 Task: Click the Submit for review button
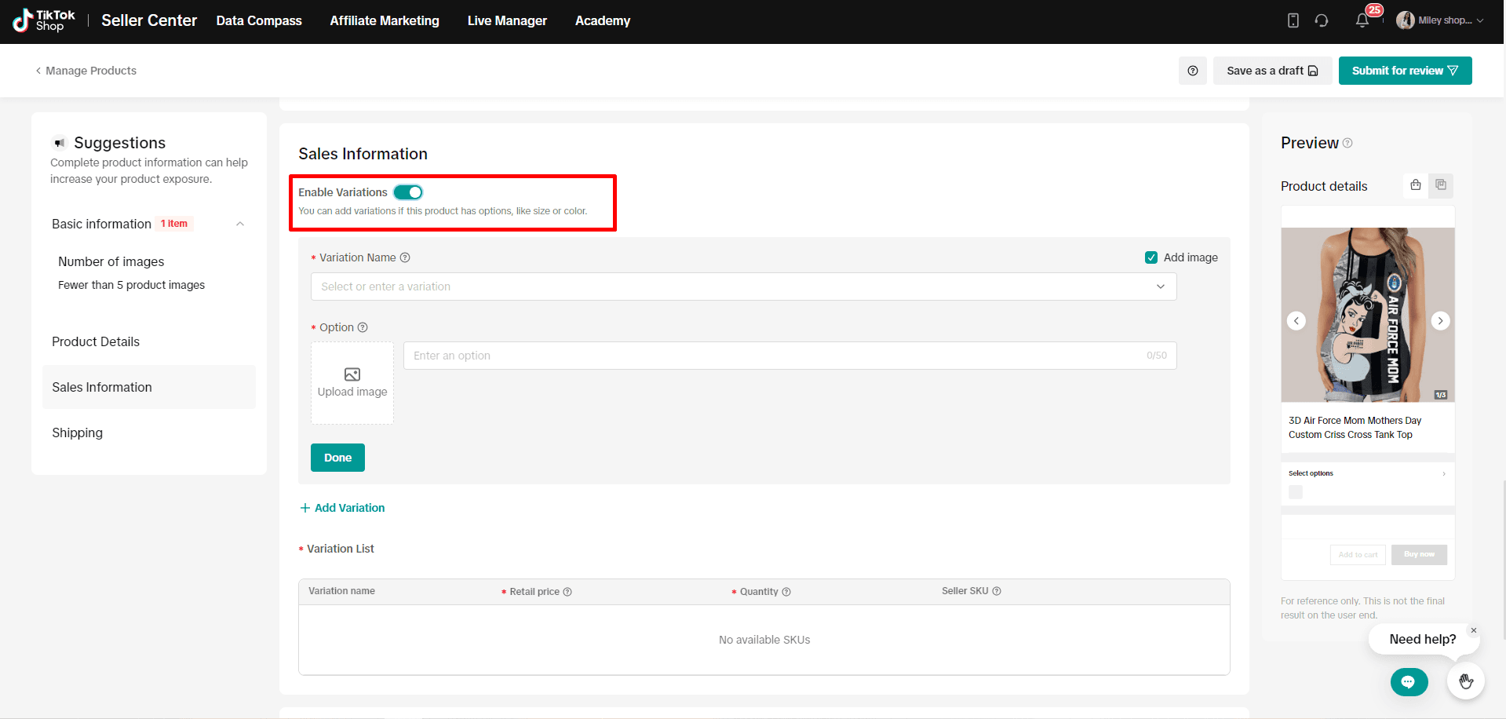1405,71
